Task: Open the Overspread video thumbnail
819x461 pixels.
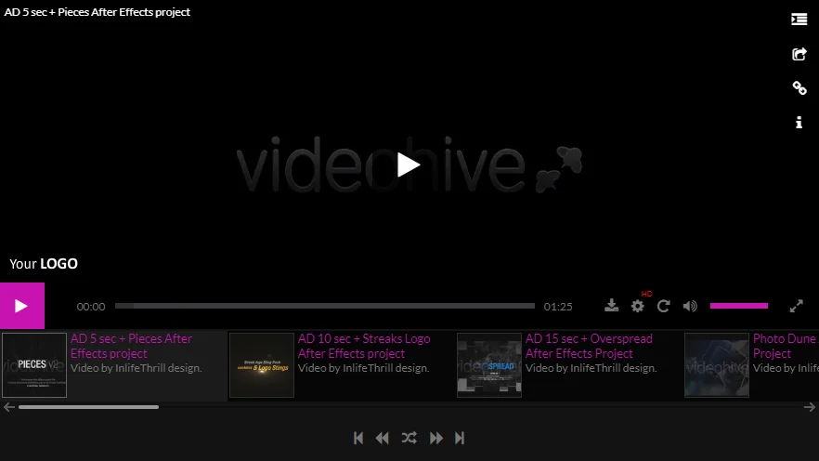Action: (489, 365)
